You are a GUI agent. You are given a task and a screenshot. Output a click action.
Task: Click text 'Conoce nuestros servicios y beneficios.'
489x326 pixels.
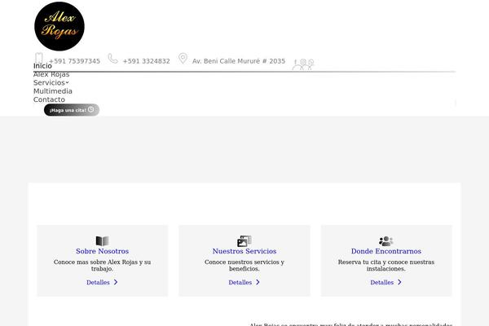[x=244, y=265]
